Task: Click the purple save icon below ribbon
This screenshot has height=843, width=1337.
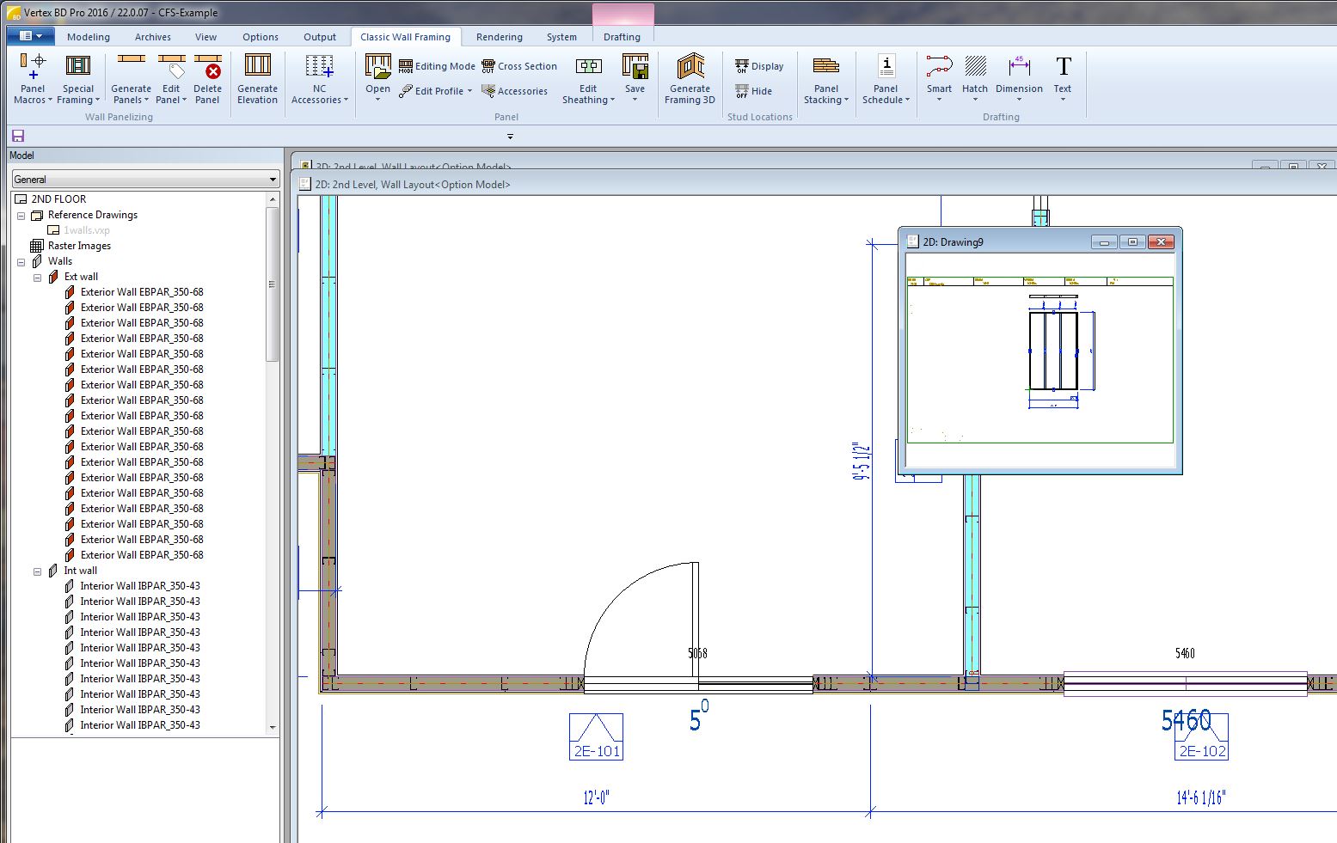Action: (18, 136)
